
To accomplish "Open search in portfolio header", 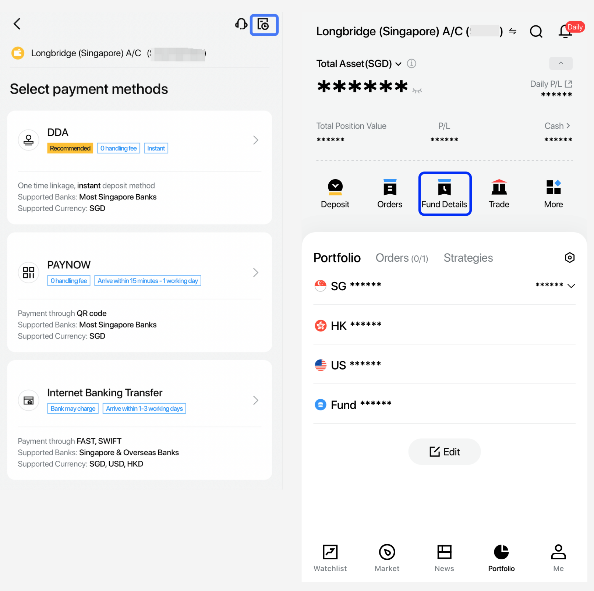I will (x=536, y=32).
